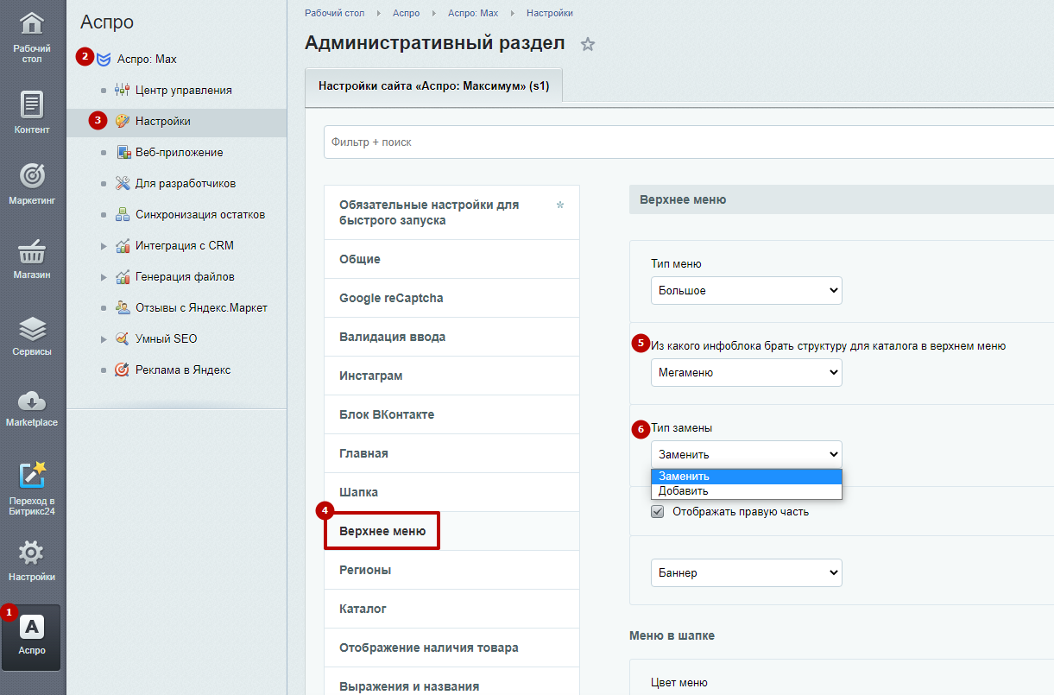Open the Маркетинг target icon
This screenshot has width=1054, height=695.
(x=32, y=175)
